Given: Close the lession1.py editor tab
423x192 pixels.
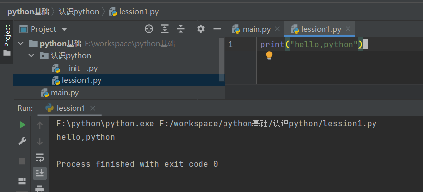Looking at the screenshot, I should pos(348,29).
